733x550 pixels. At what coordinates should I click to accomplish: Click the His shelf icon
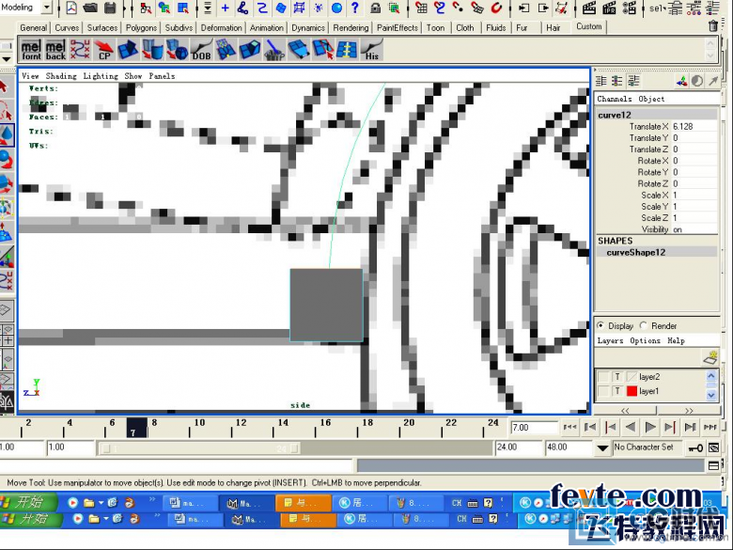coord(371,50)
